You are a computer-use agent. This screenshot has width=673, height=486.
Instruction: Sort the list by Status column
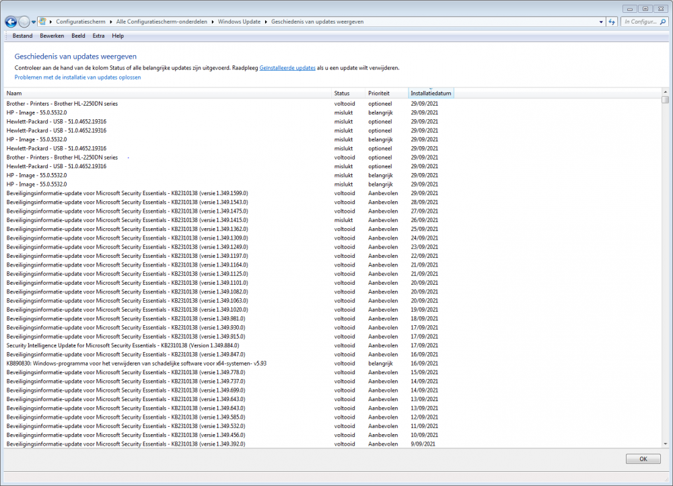pyautogui.click(x=342, y=93)
